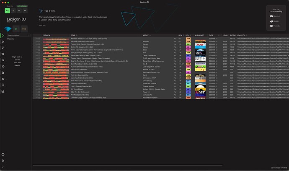289x171 pixels.
Task: Open the shopping cart icon in the sidebar
Action: tap(3, 79)
